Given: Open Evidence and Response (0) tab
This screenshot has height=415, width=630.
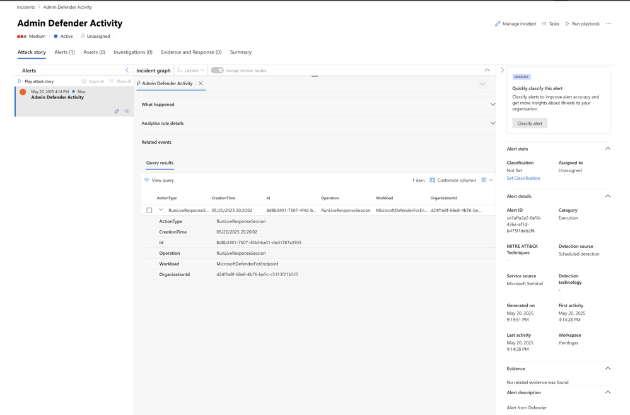Looking at the screenshot, I should click(x=191, y=52).
